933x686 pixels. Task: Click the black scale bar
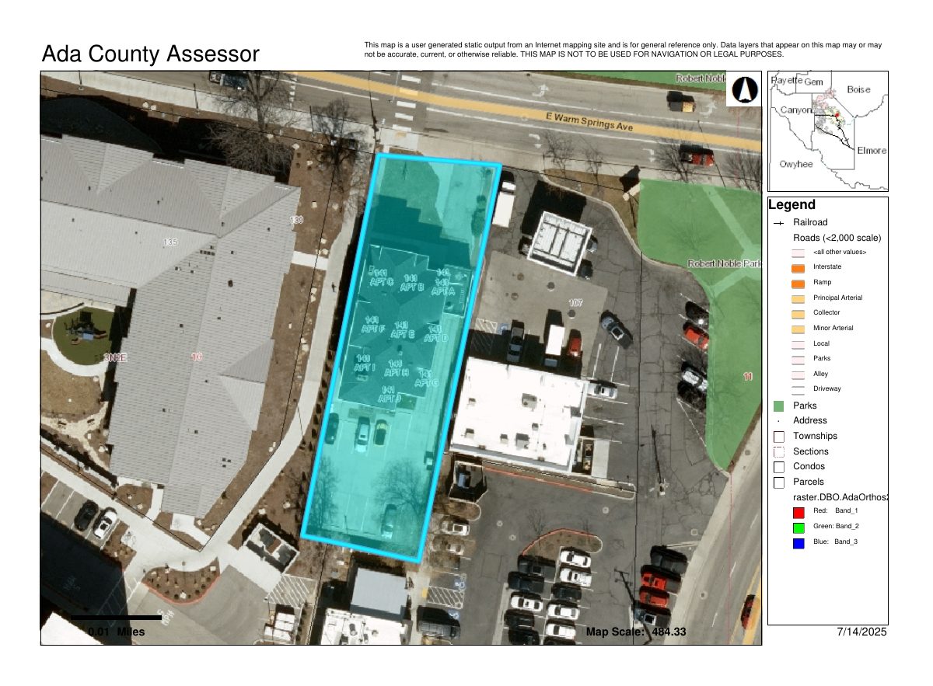click(117, 618)
